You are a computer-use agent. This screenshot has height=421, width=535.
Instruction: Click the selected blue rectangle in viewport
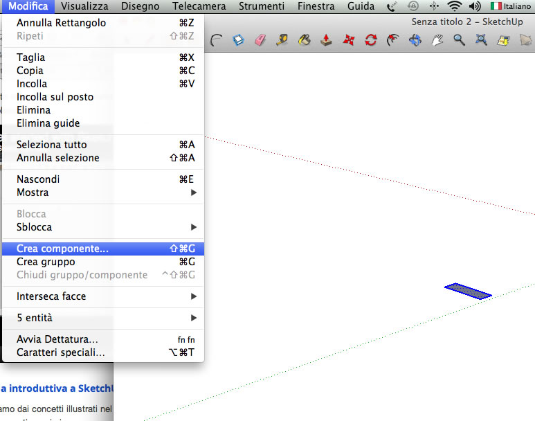pos(468,291)
